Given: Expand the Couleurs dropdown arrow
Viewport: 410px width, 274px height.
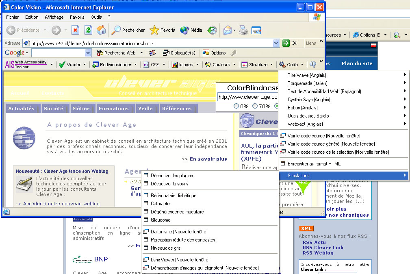Looking at the screenshot, I should point(234,65).
